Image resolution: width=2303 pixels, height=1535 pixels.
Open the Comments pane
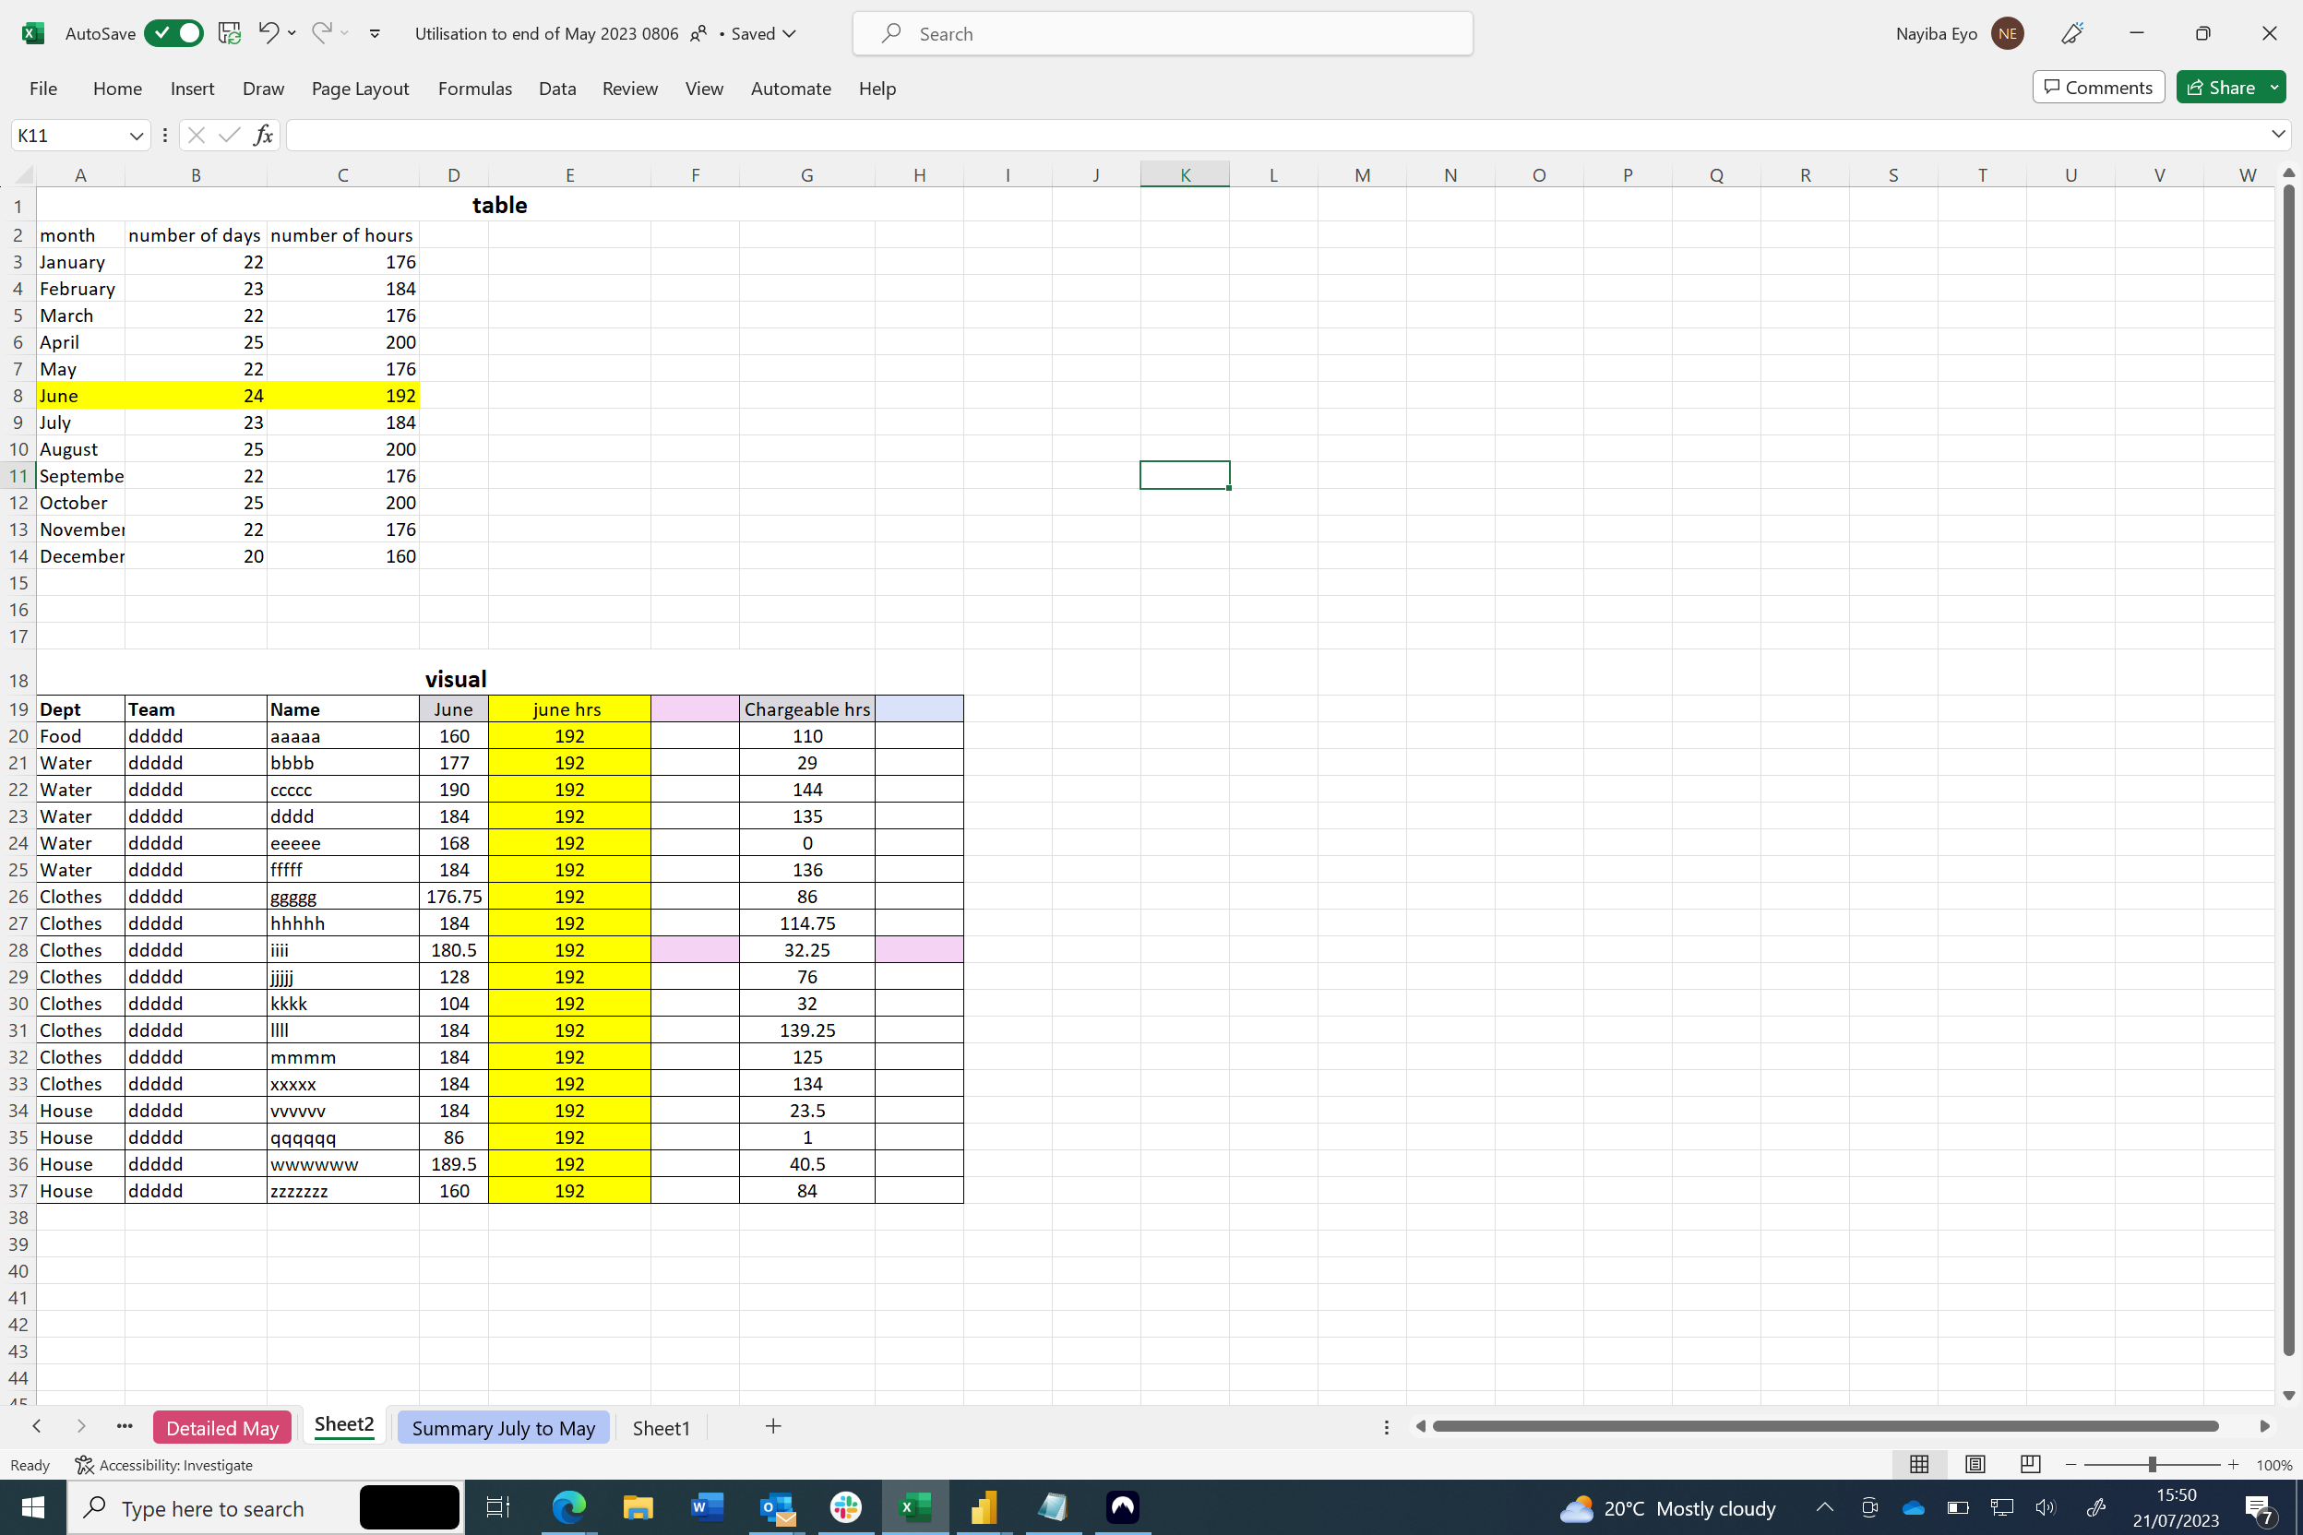[2097, 86]
